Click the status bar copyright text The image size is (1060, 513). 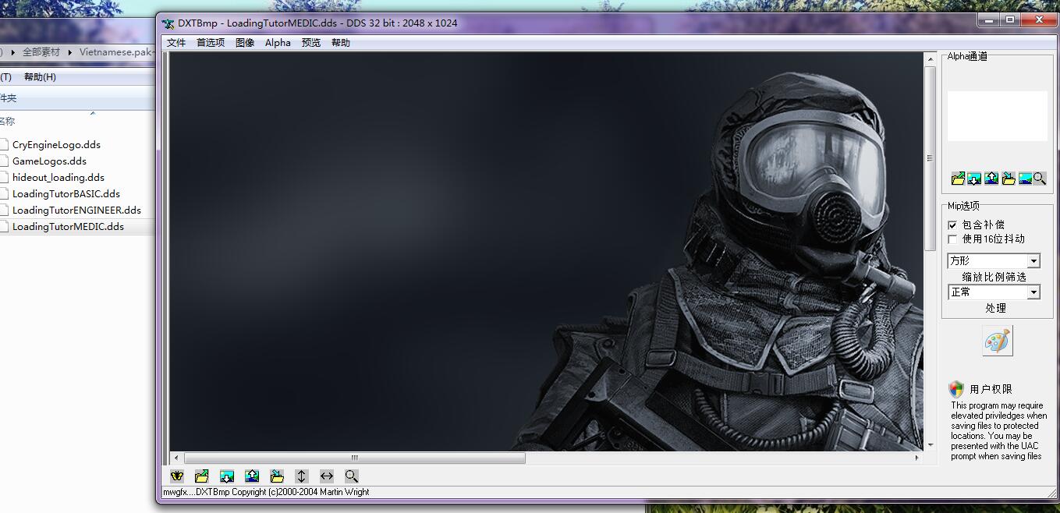pyautogui.click(x=266, y=492)
